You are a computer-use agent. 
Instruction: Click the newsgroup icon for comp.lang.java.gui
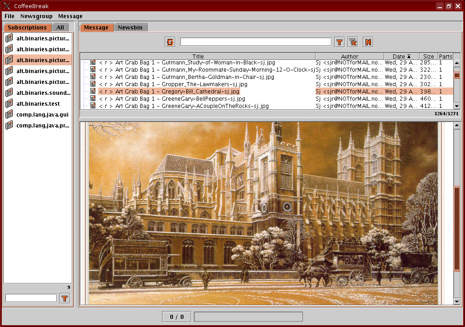pos(10,114)
